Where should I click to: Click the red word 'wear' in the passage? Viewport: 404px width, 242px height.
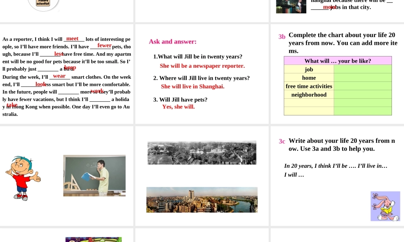tap(59, 76)
